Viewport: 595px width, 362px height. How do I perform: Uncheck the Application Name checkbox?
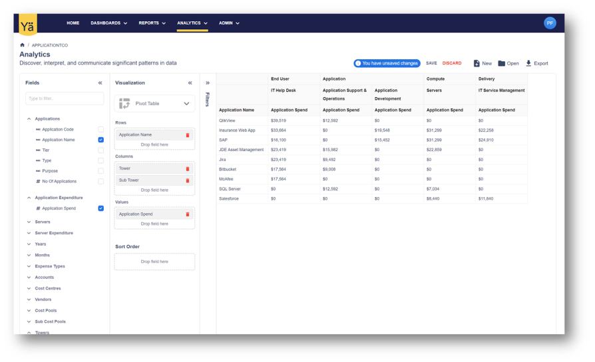[100, 140]
